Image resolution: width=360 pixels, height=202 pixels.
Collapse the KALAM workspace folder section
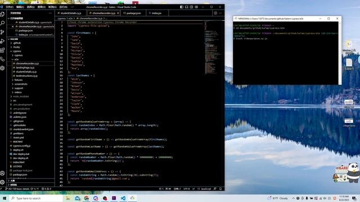coord(31,39)
